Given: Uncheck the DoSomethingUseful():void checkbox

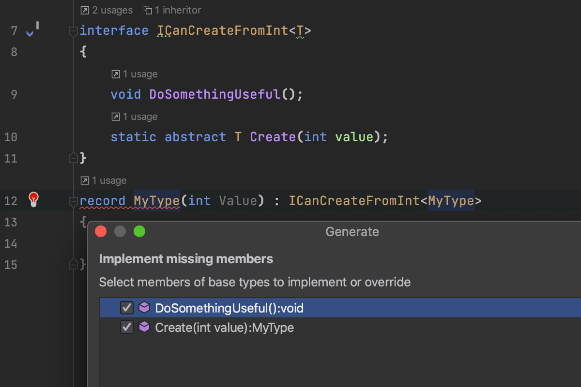Looking at the screenshot, I should pyautogui.click(x=127, y=308).
